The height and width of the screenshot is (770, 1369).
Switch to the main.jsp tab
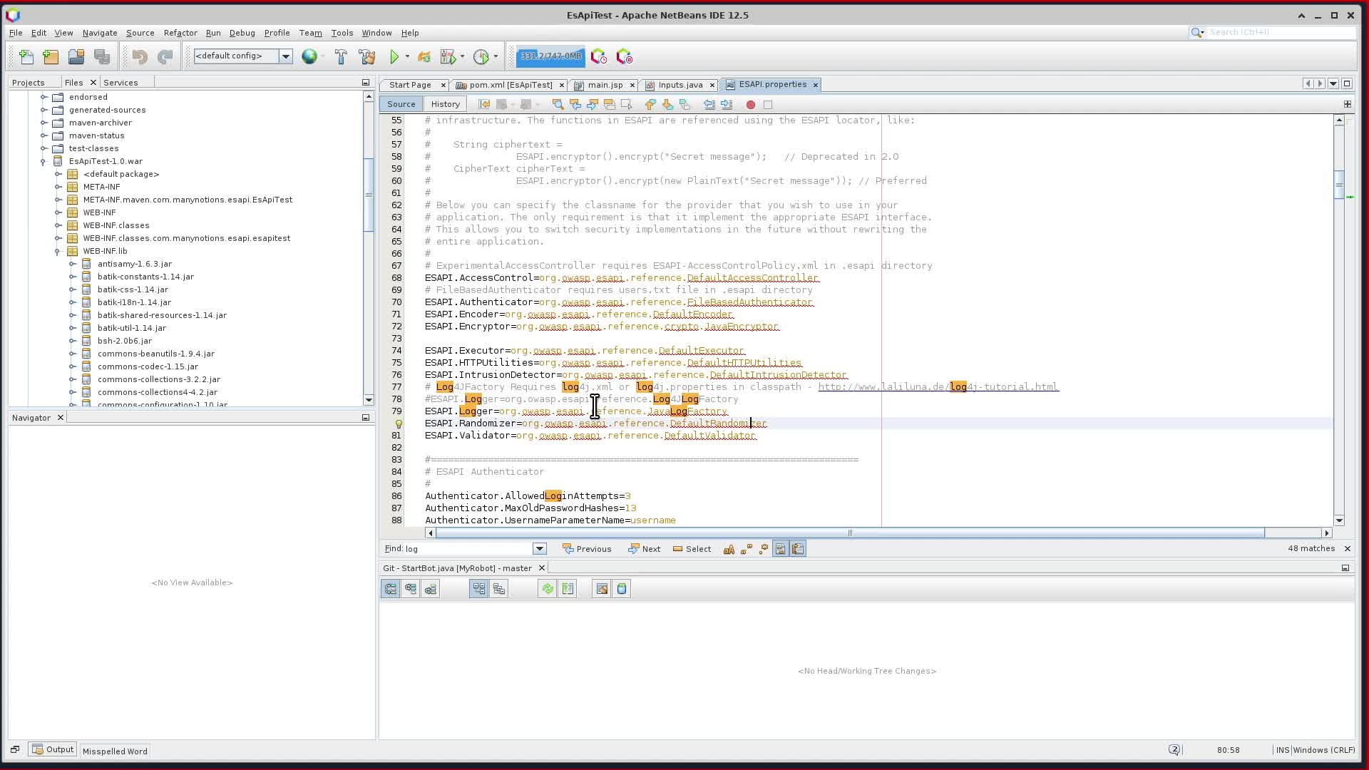point(607,85)
